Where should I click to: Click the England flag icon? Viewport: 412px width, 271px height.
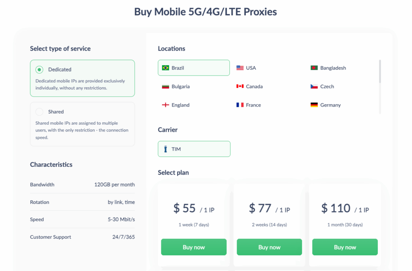click(165, 105)
